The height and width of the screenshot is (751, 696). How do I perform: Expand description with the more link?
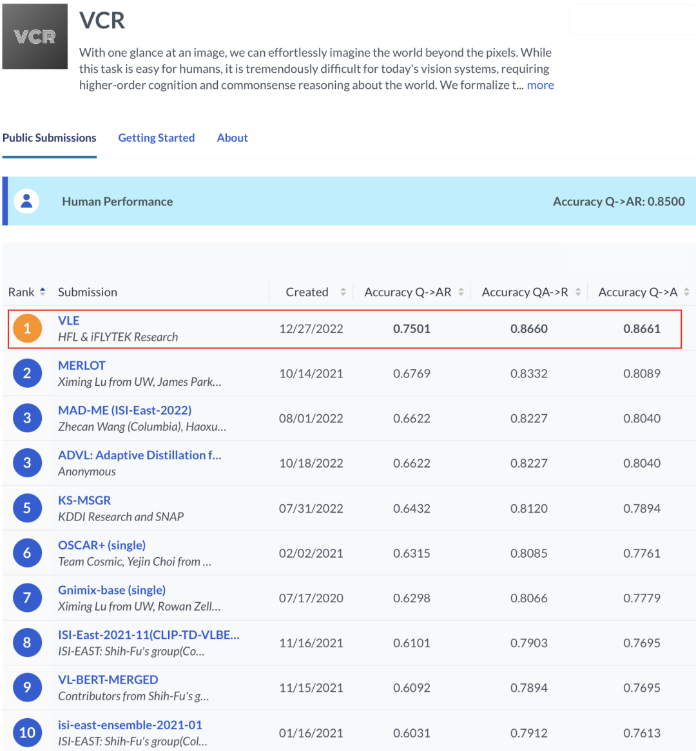(x=540, y=85)
